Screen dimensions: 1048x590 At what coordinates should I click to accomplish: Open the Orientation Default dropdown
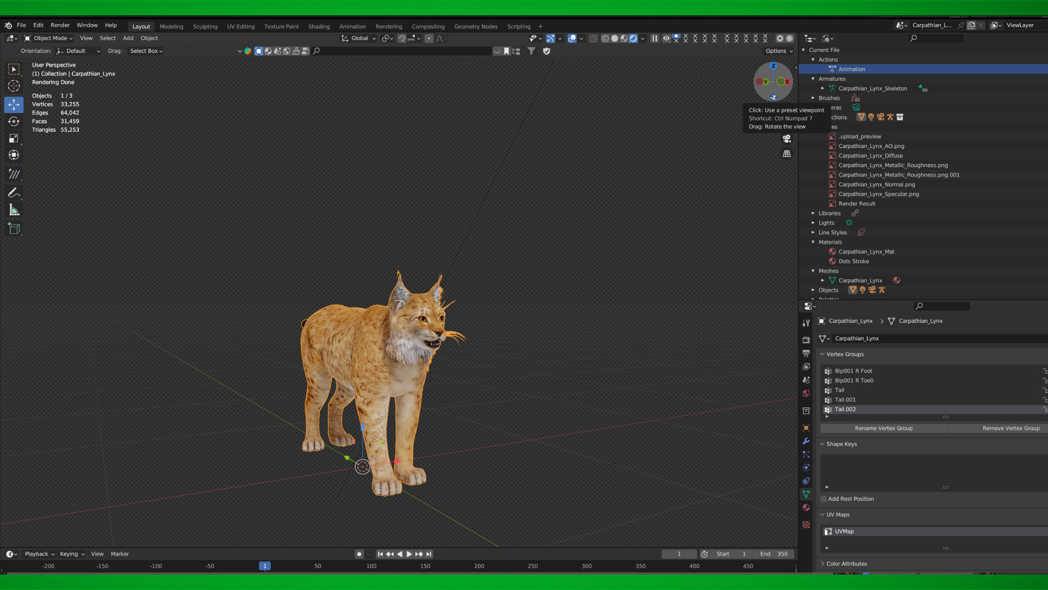(x=79, y=51)
